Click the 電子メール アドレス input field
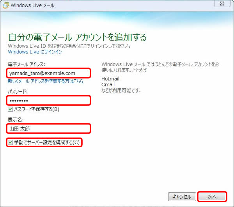The image size is (234, 207). click(x=49, y=73)
